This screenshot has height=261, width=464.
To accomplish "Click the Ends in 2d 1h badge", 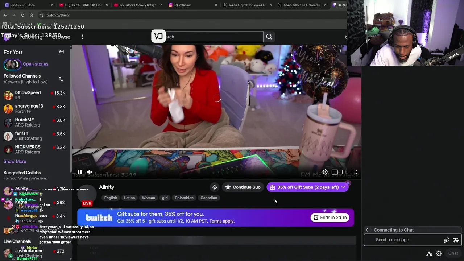I will tap(330, 217).
